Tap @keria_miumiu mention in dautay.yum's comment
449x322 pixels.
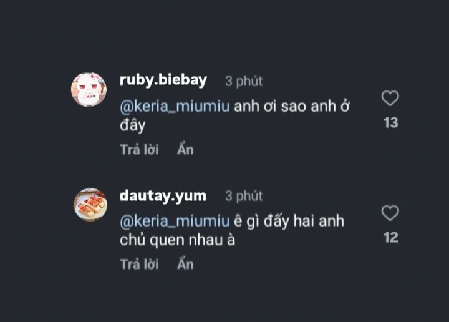click(175, 222)
